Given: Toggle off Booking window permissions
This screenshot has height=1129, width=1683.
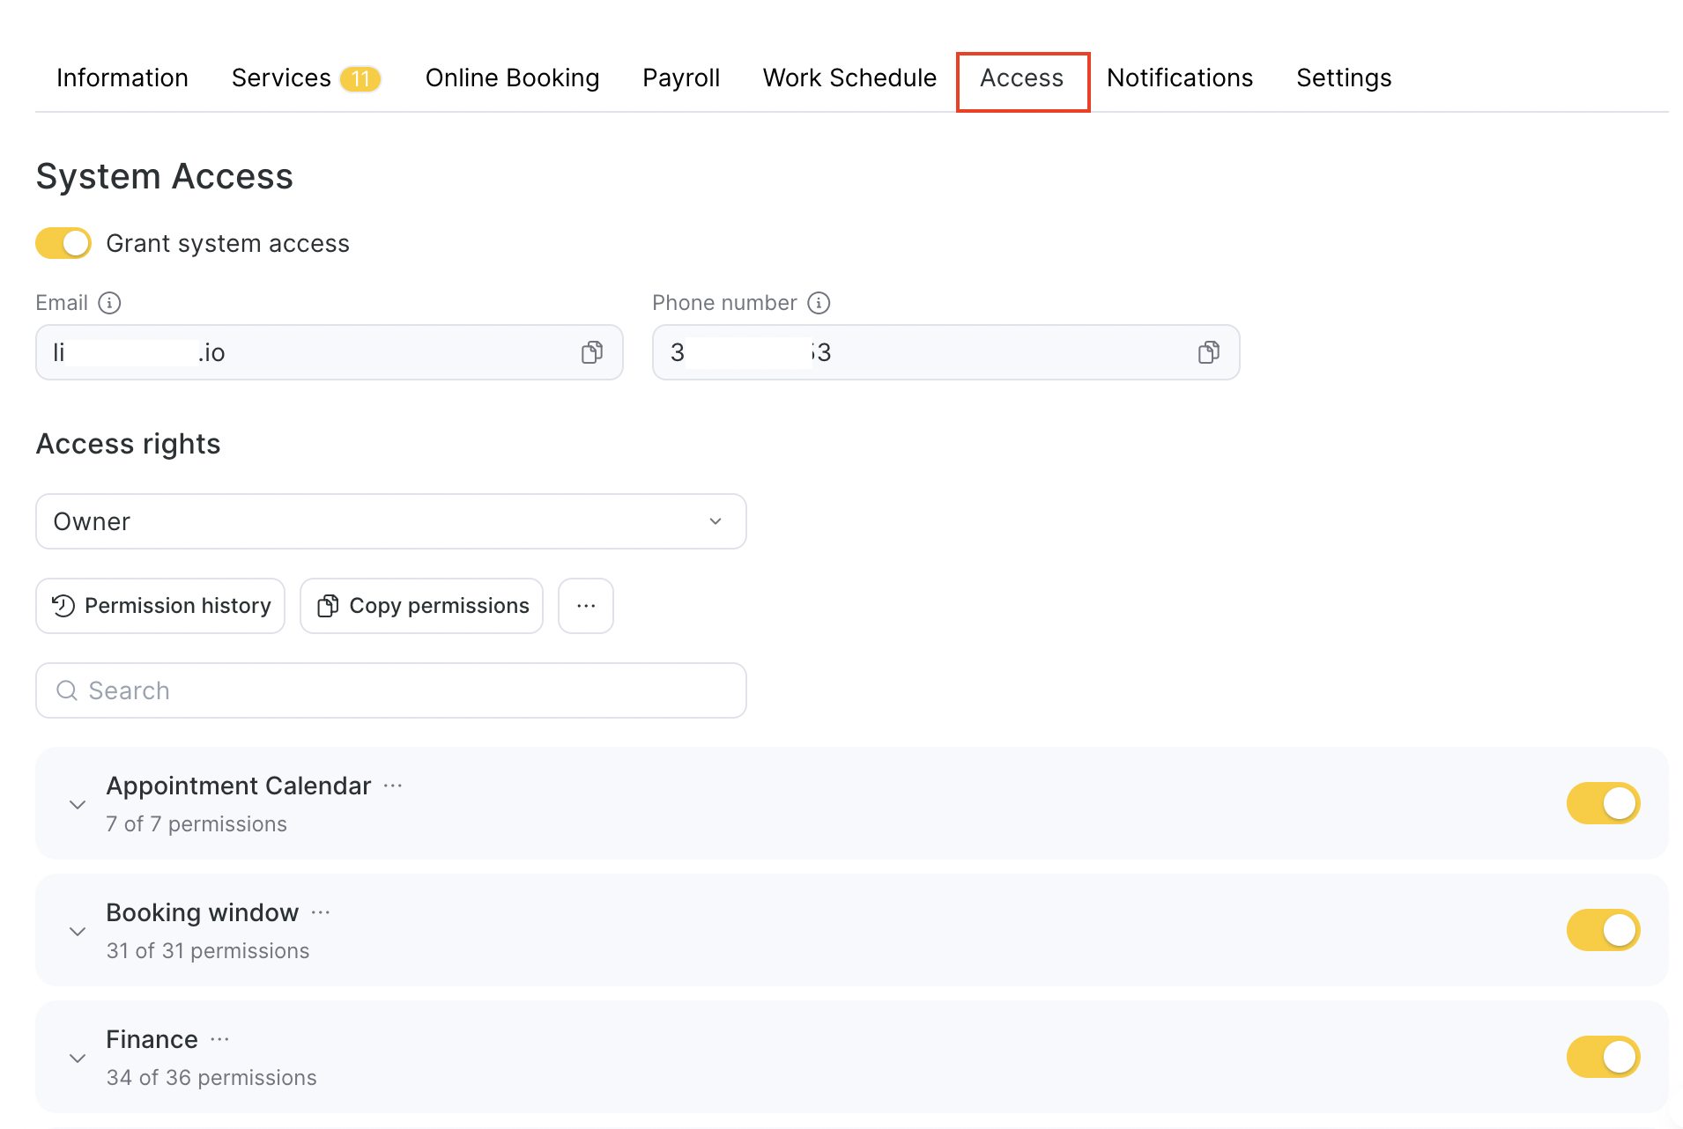Looking at the screenshot, I should click(1602, 930).
